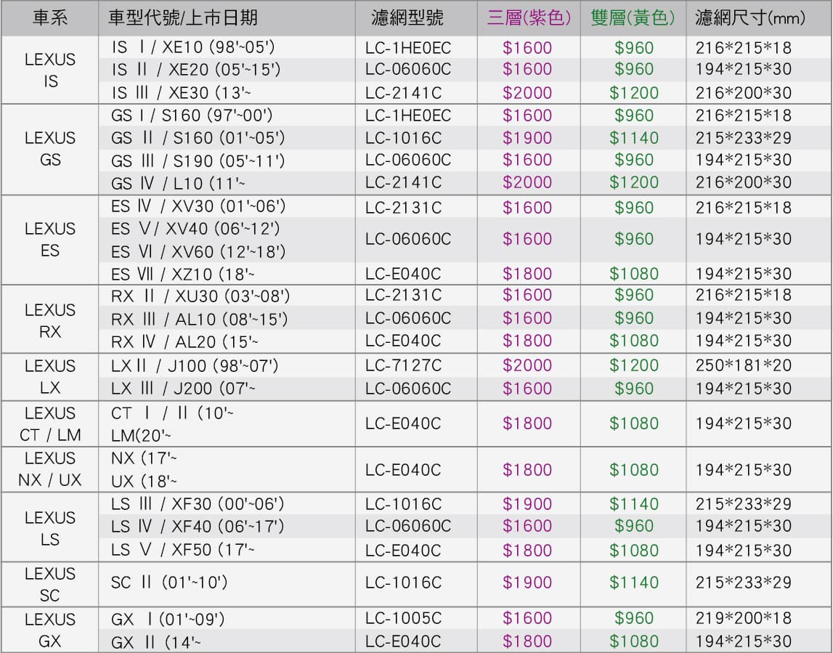833x653 pixels.
Task: Select the LEXUS CT / LM series cell
Action: (x=50, y=423)
